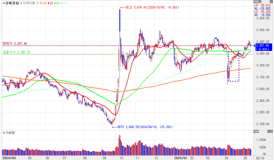This screenshot has height=160, width=274.
Task: Close the volume panel
Action: [271, 132]
